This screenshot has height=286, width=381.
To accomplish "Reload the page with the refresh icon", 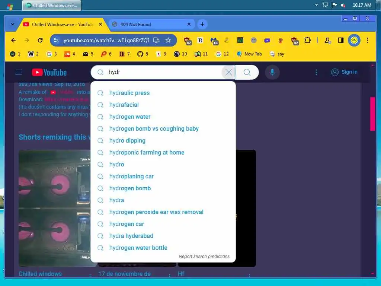I will coord(40,40).
